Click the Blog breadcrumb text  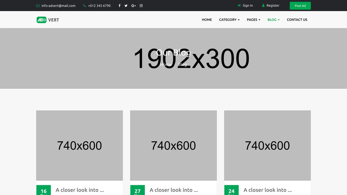[x=182, y=64]
